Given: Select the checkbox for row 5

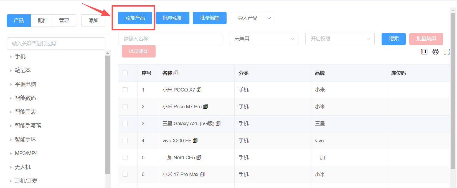Looking at the screenshot, I should [125, 158].
